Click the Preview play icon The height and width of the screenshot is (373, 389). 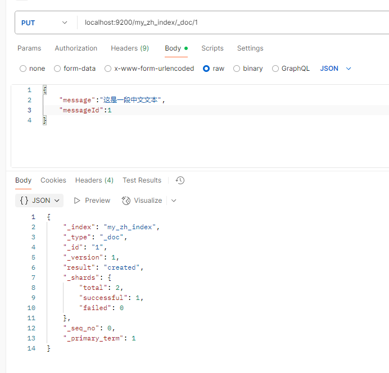pyautogui.click(x=78, y=201)
